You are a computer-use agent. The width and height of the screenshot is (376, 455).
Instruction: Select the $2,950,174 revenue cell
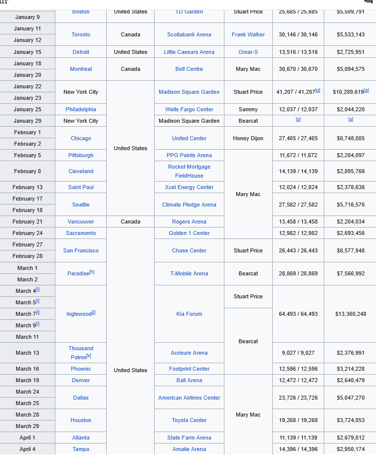351,449
